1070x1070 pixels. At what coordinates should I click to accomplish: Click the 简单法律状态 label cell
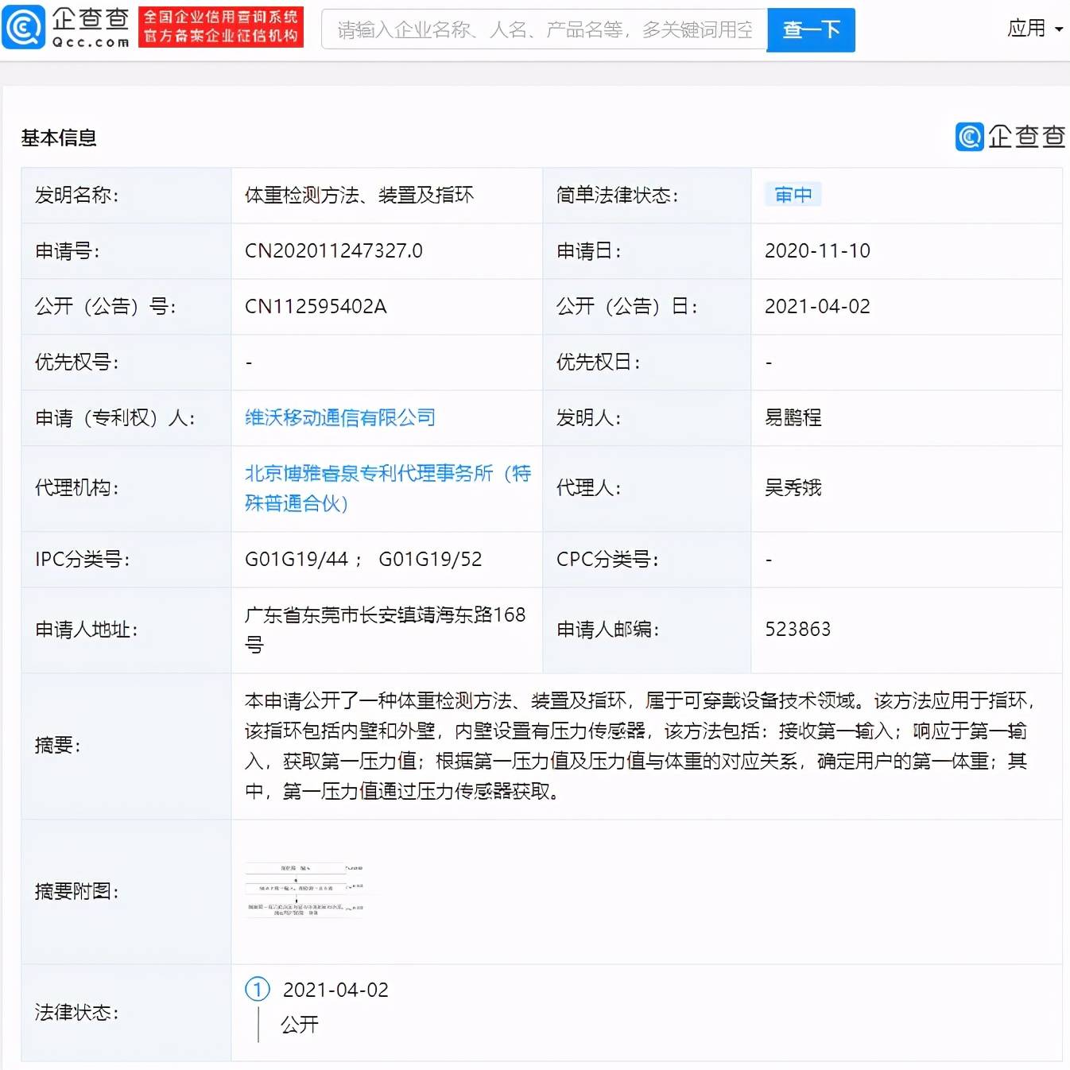pos(647,195)
